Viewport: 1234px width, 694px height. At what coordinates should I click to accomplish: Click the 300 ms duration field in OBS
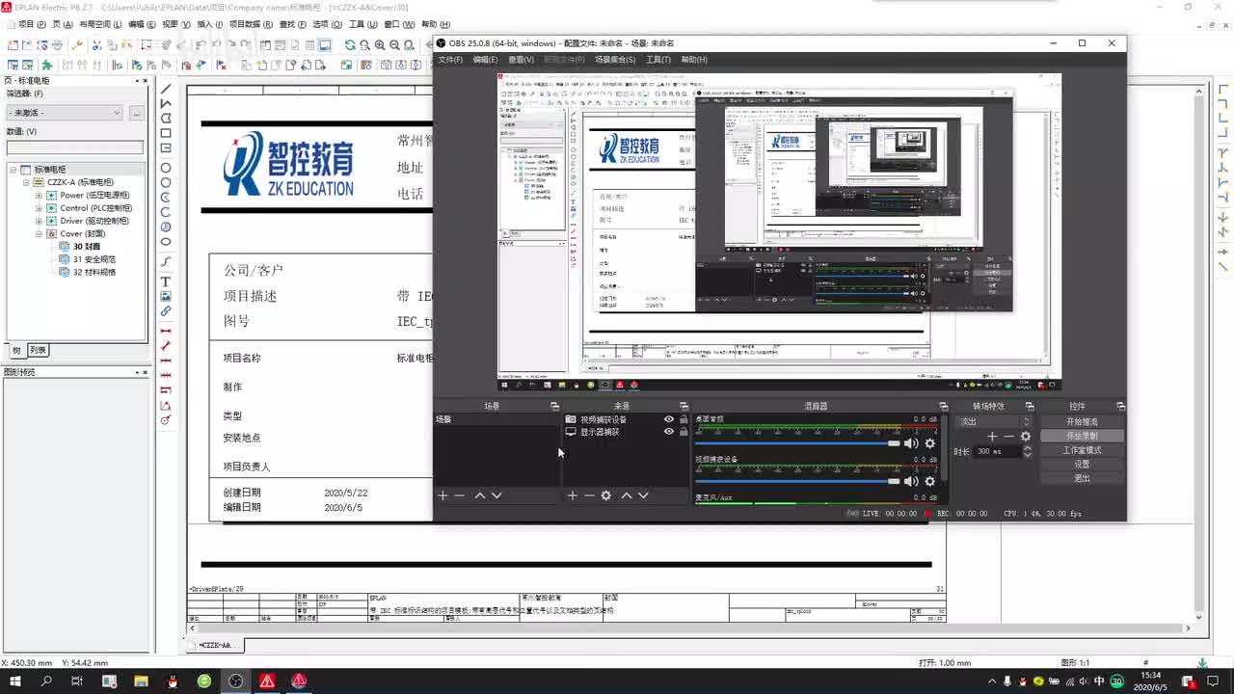click(996, 451)
